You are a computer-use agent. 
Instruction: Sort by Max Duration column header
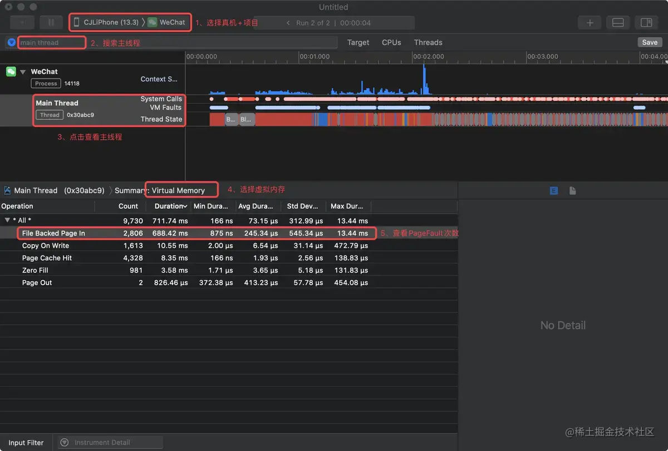(x=348, y=206)
